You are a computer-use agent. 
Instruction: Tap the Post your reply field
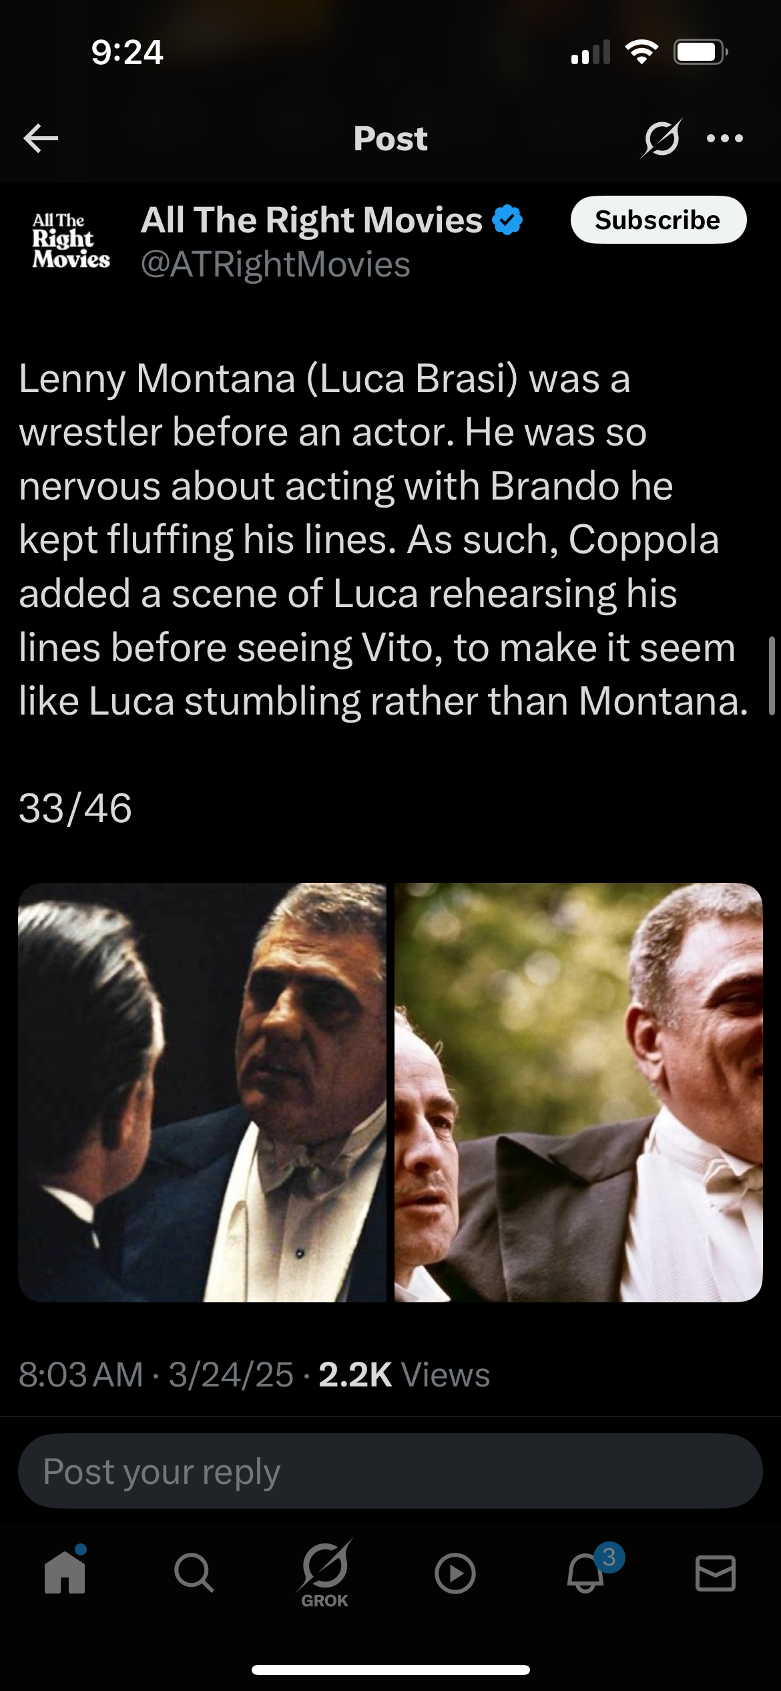390,1471
